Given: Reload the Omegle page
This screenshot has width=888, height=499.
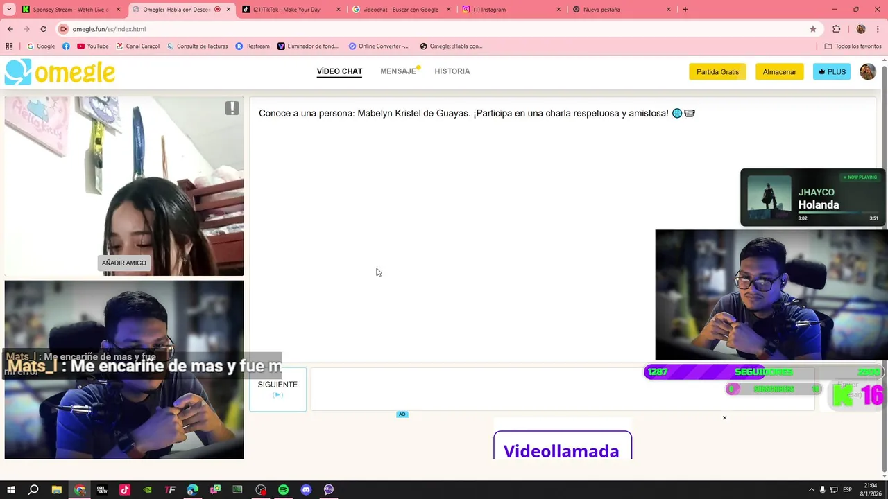Looking at the screenshot, I should pyautogui.click(x=43, y=29).
